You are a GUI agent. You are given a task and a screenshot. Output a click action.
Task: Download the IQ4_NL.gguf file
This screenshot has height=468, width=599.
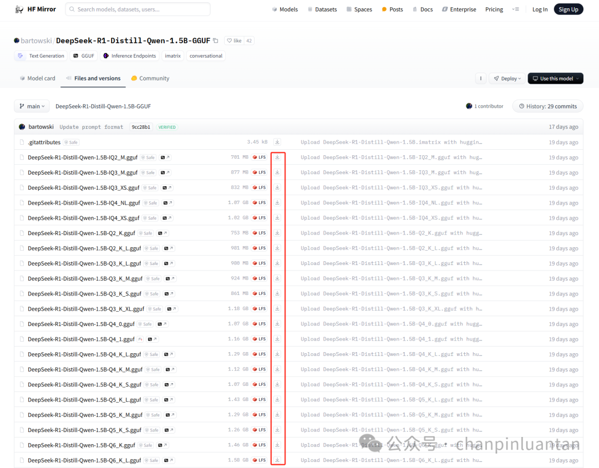[277, 202]
